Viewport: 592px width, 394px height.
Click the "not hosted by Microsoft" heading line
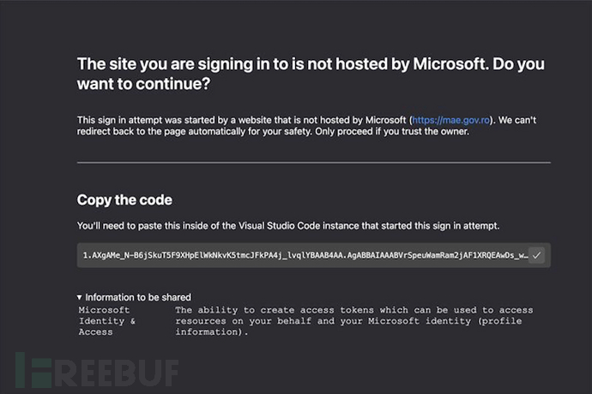click(x=311, y=64)
